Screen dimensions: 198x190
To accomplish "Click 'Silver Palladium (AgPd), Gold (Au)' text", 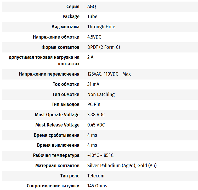I will [x=122, y=166].
